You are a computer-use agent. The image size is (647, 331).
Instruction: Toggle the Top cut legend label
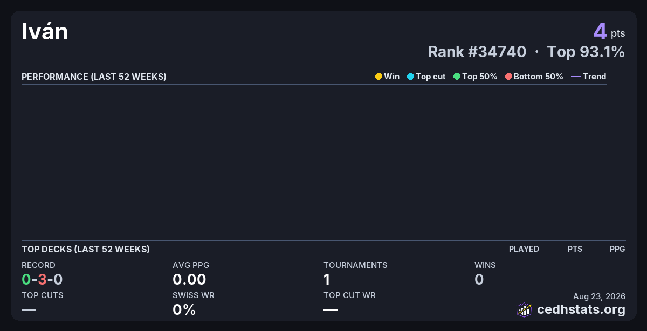[x=431, y=77]
